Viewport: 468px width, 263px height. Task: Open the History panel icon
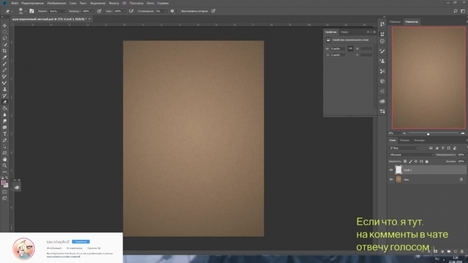click(382, 24)
